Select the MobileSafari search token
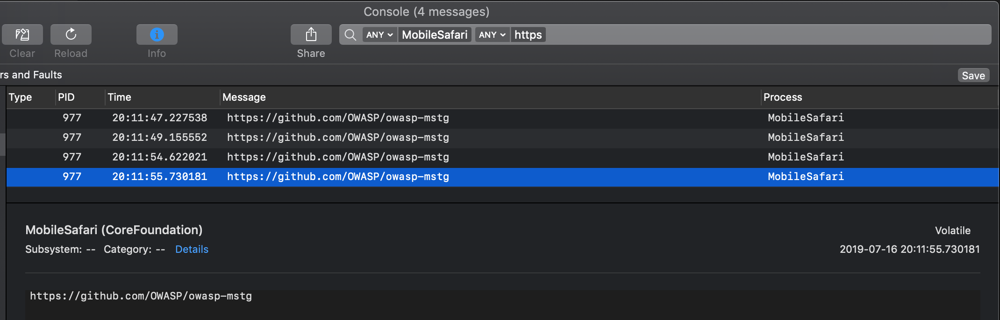The width and height of the screenshot is (1000, 320). pyautogui.click(x=435, y=35)
